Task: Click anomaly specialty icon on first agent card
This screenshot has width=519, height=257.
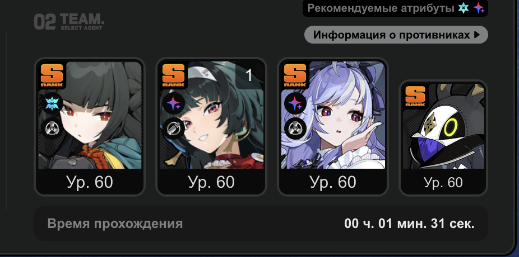Action: (x=52, y=128)
